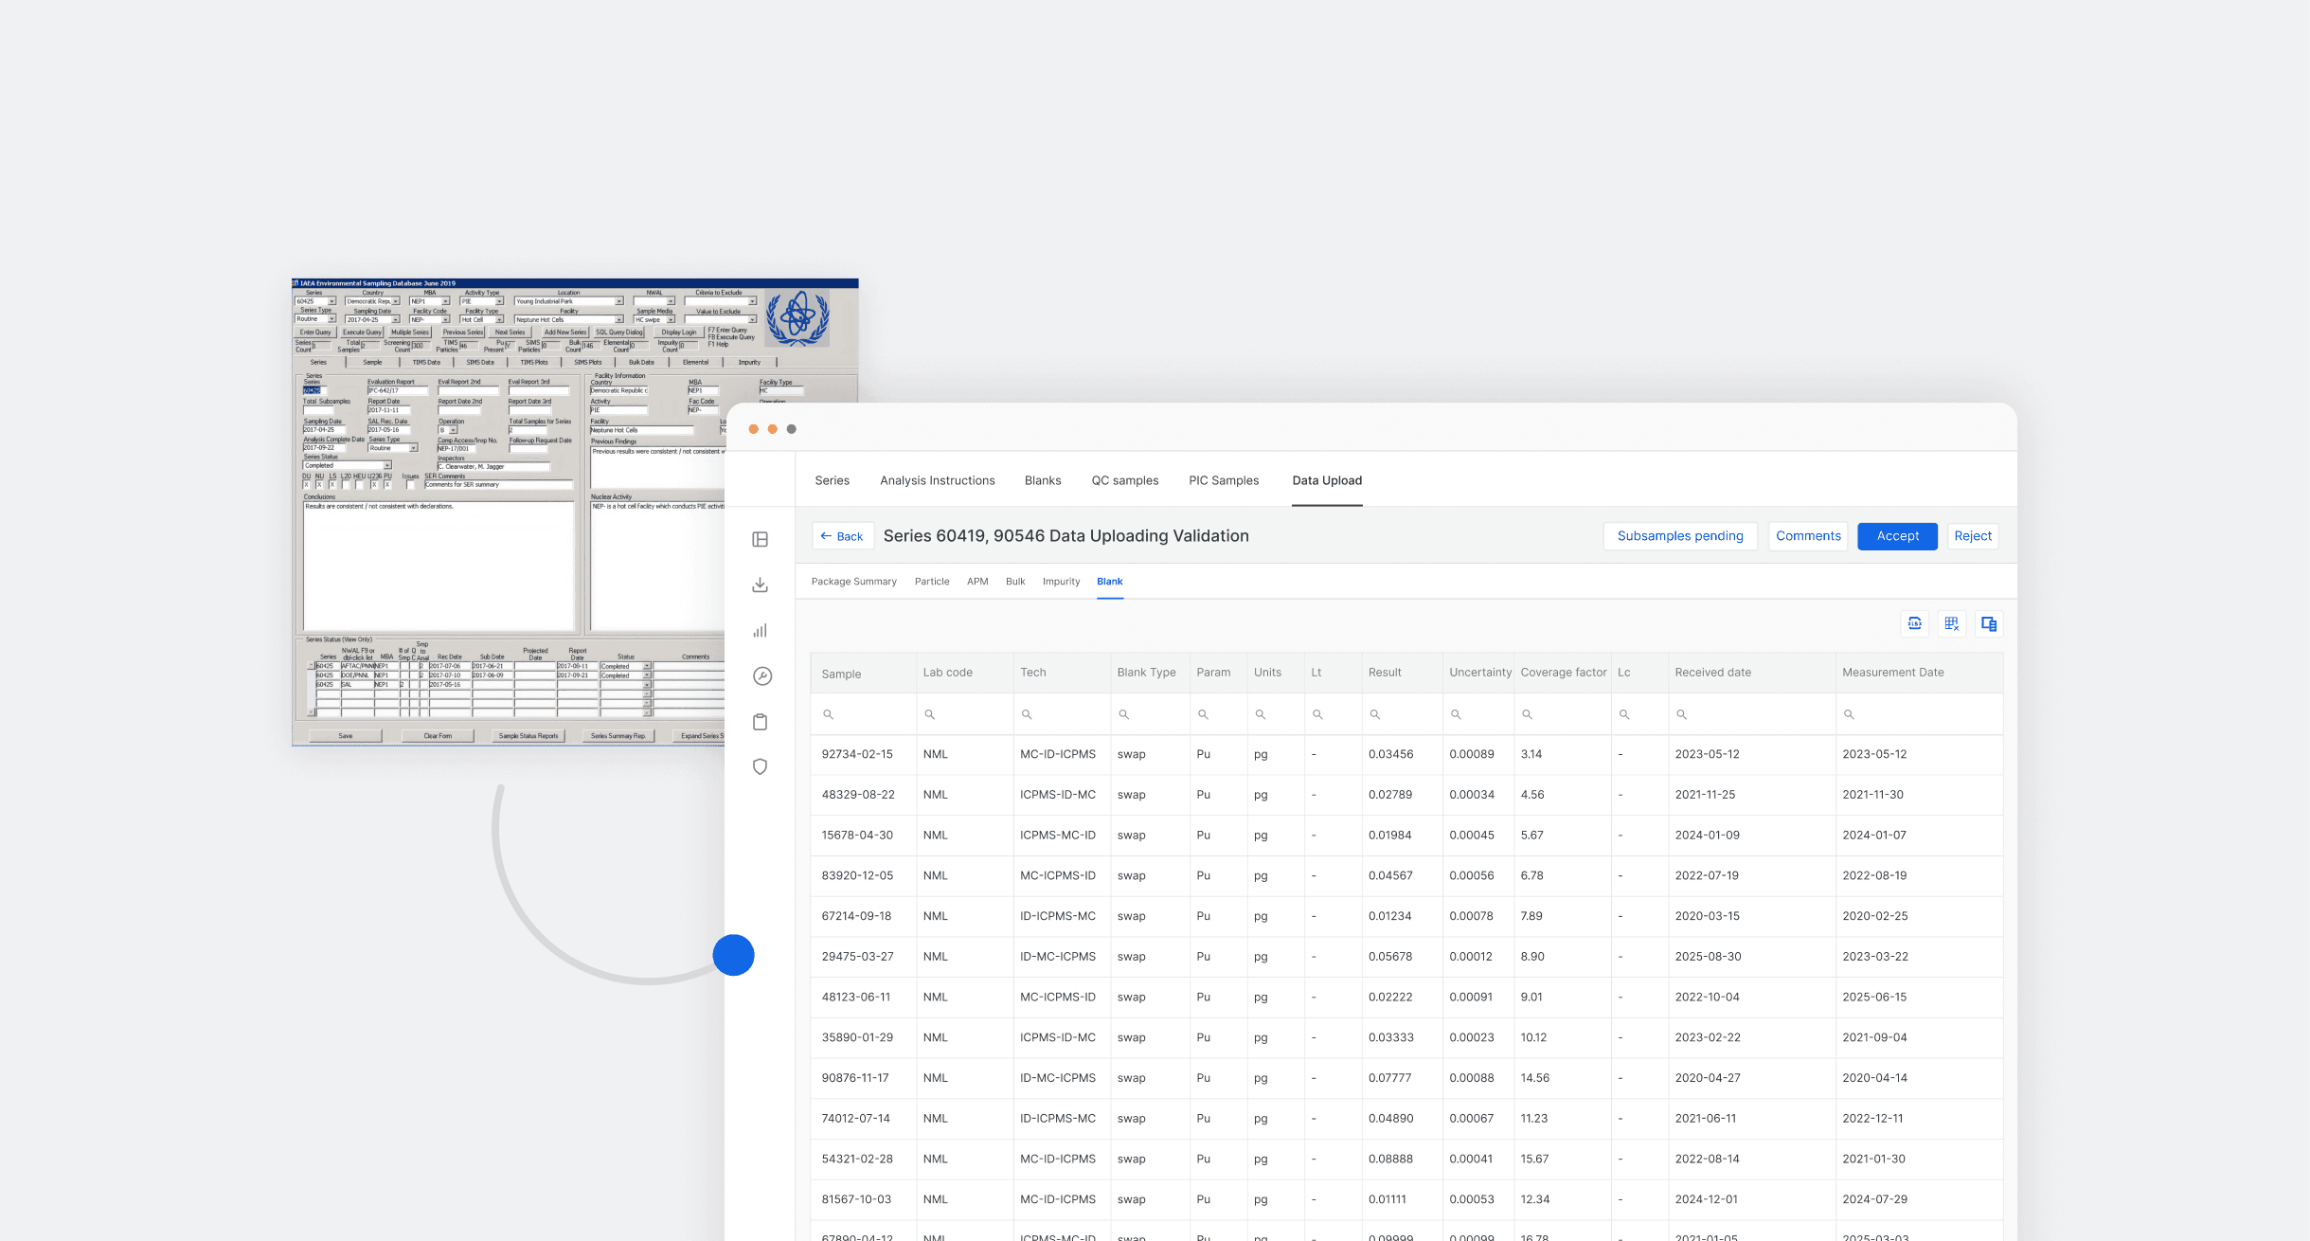The image size is (2310, 1241).
Task: Open the column chooser icon
Action: tap(1988, 623)
